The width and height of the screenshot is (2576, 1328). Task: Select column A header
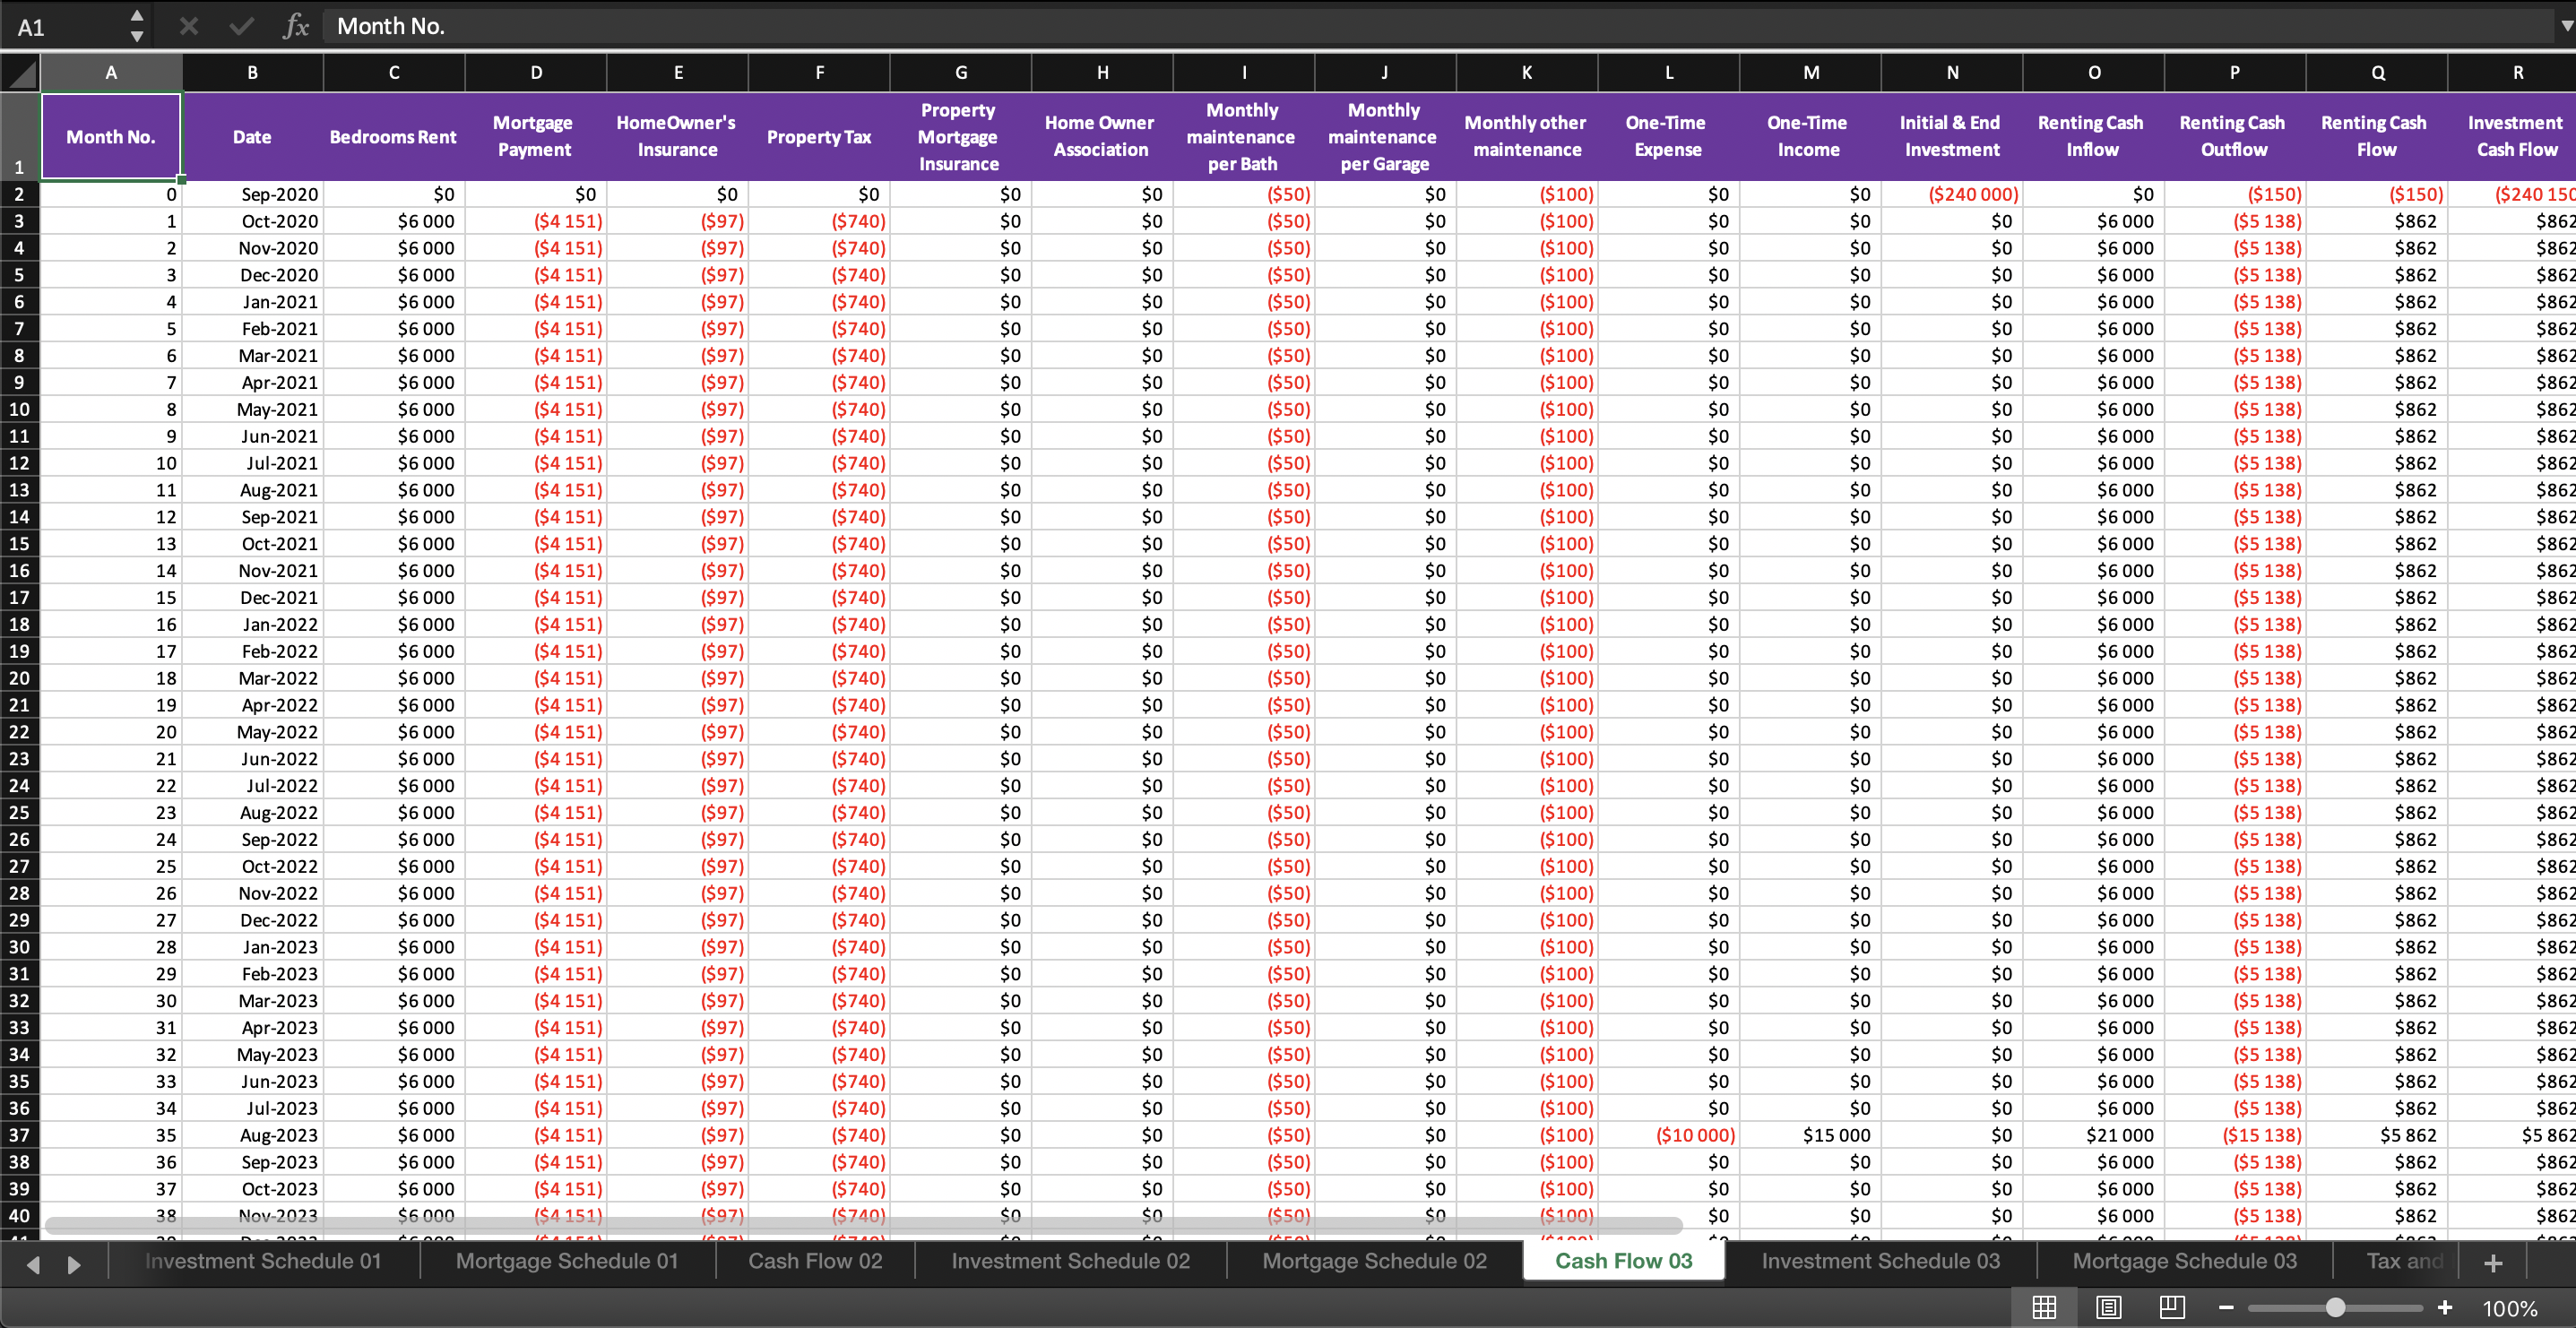[x=111, y=73]
